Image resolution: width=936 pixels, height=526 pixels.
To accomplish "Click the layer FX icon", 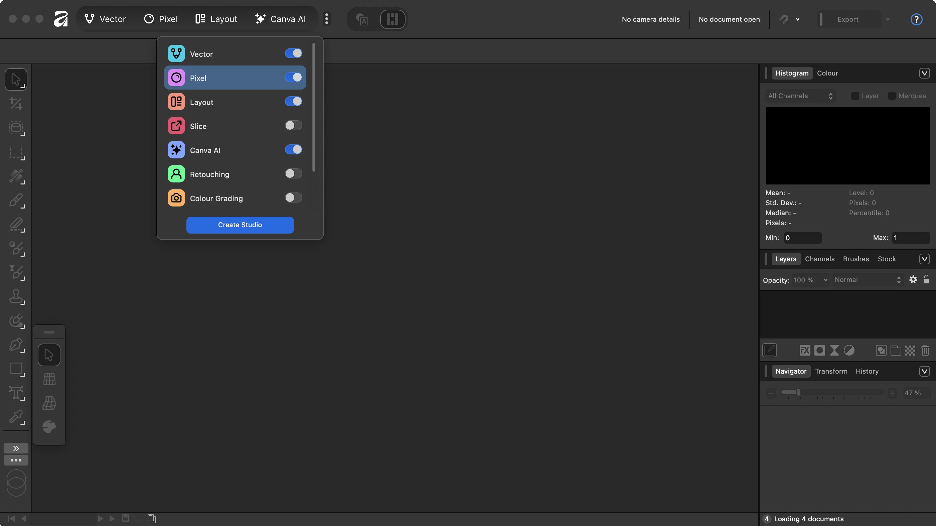I will pyautogui.click(x=804, y=351).
